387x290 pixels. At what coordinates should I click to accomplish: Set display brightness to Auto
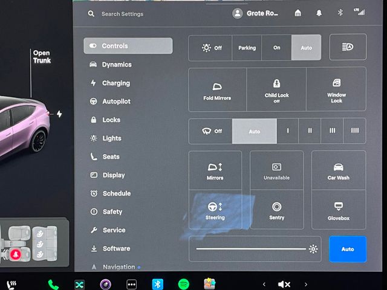(x=348, y=249)
